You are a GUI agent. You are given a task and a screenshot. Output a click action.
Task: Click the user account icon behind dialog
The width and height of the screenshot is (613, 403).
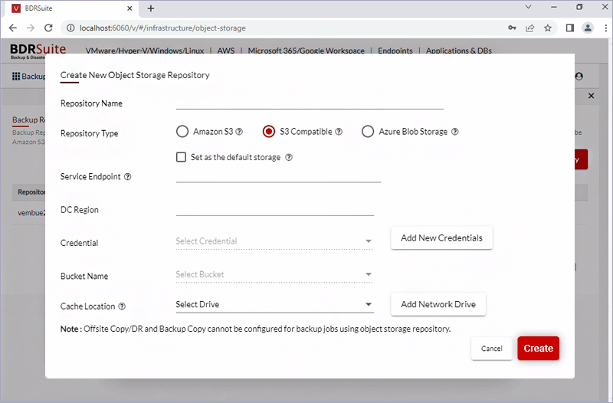tap(579, 76)
